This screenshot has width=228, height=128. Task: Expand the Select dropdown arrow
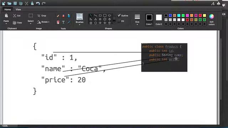tap(31, 24)
